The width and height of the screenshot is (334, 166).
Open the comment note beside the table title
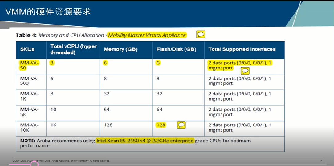point(201,34)
